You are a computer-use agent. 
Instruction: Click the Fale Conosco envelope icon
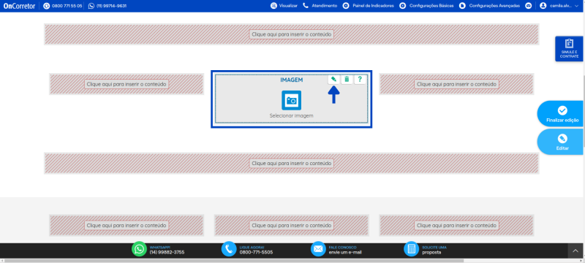point(318,249)
